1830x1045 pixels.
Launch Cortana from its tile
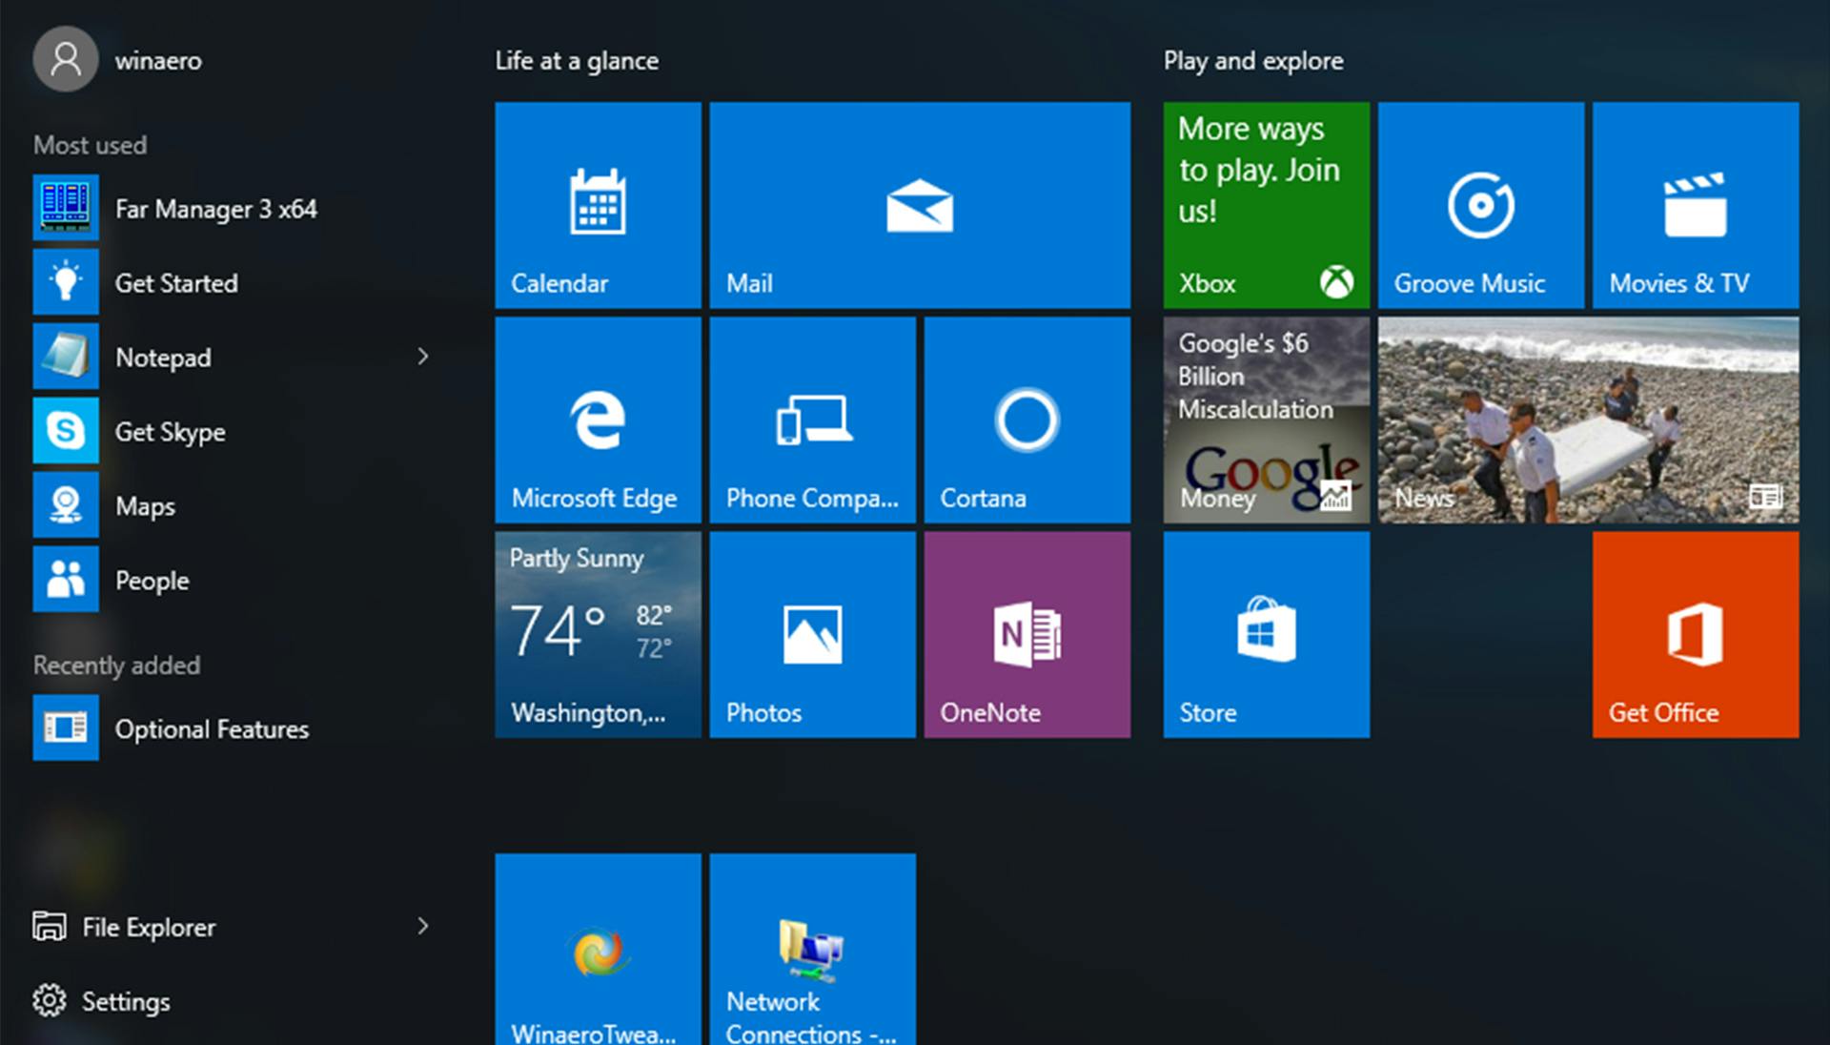1027,420
